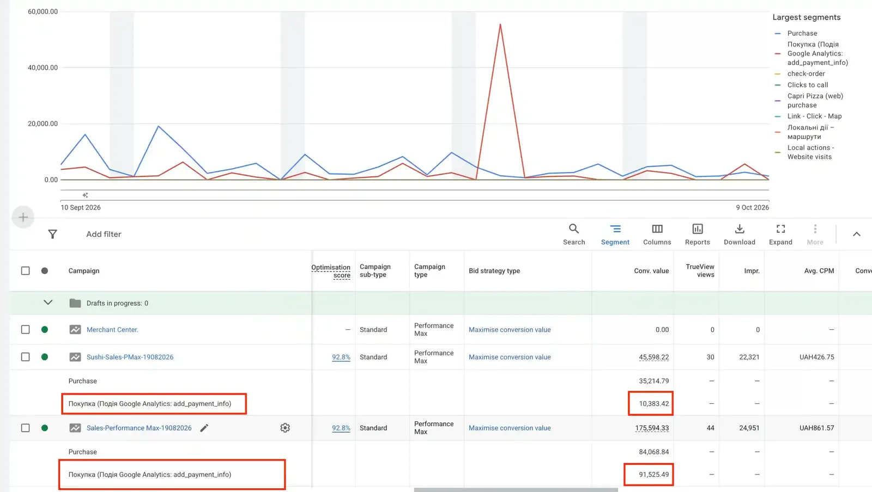Viewport: 872px width, 492px height.
Task: Sort by the Conv. value column header
Action: coord(651,271)
